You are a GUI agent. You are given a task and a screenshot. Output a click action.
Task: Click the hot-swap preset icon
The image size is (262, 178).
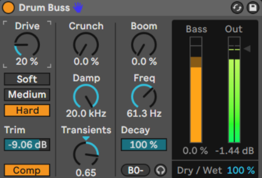pyautogui.click(x=237, y=8)
